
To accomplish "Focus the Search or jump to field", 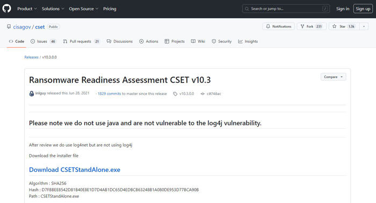I will click(286, 9).
